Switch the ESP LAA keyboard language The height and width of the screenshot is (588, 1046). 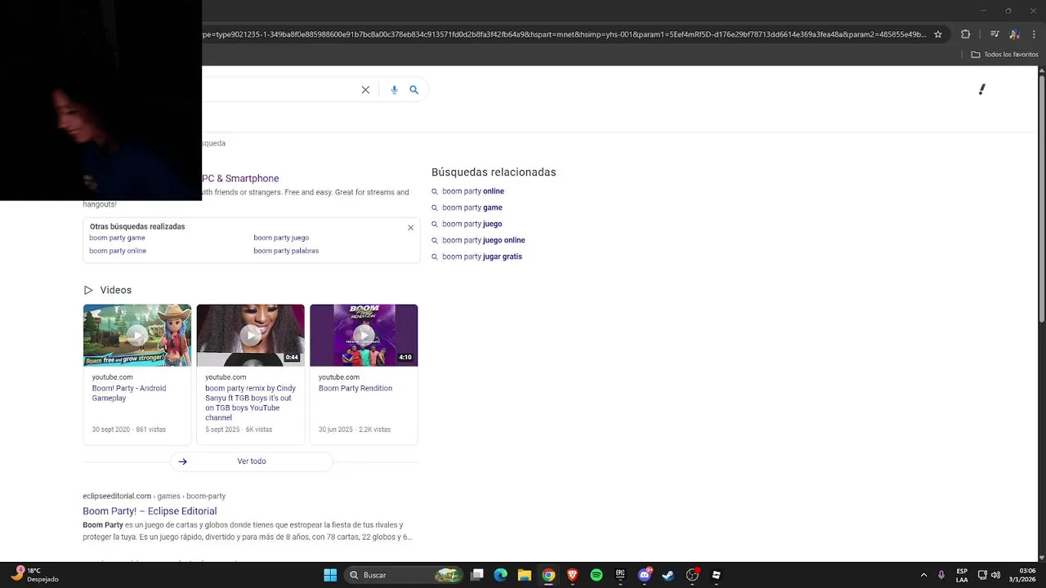pos(962,575)
